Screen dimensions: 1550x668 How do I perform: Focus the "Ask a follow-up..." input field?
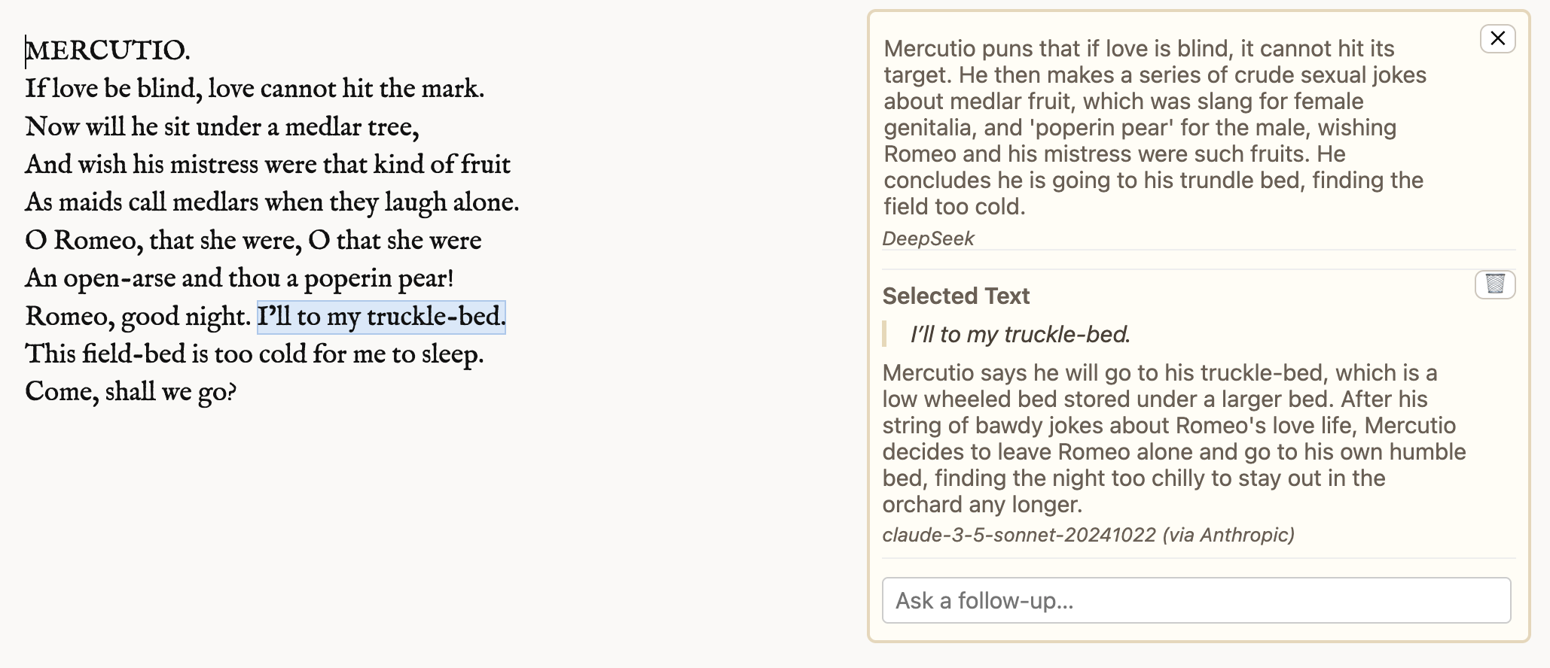pyautogui.click(x=1196, y=600)
